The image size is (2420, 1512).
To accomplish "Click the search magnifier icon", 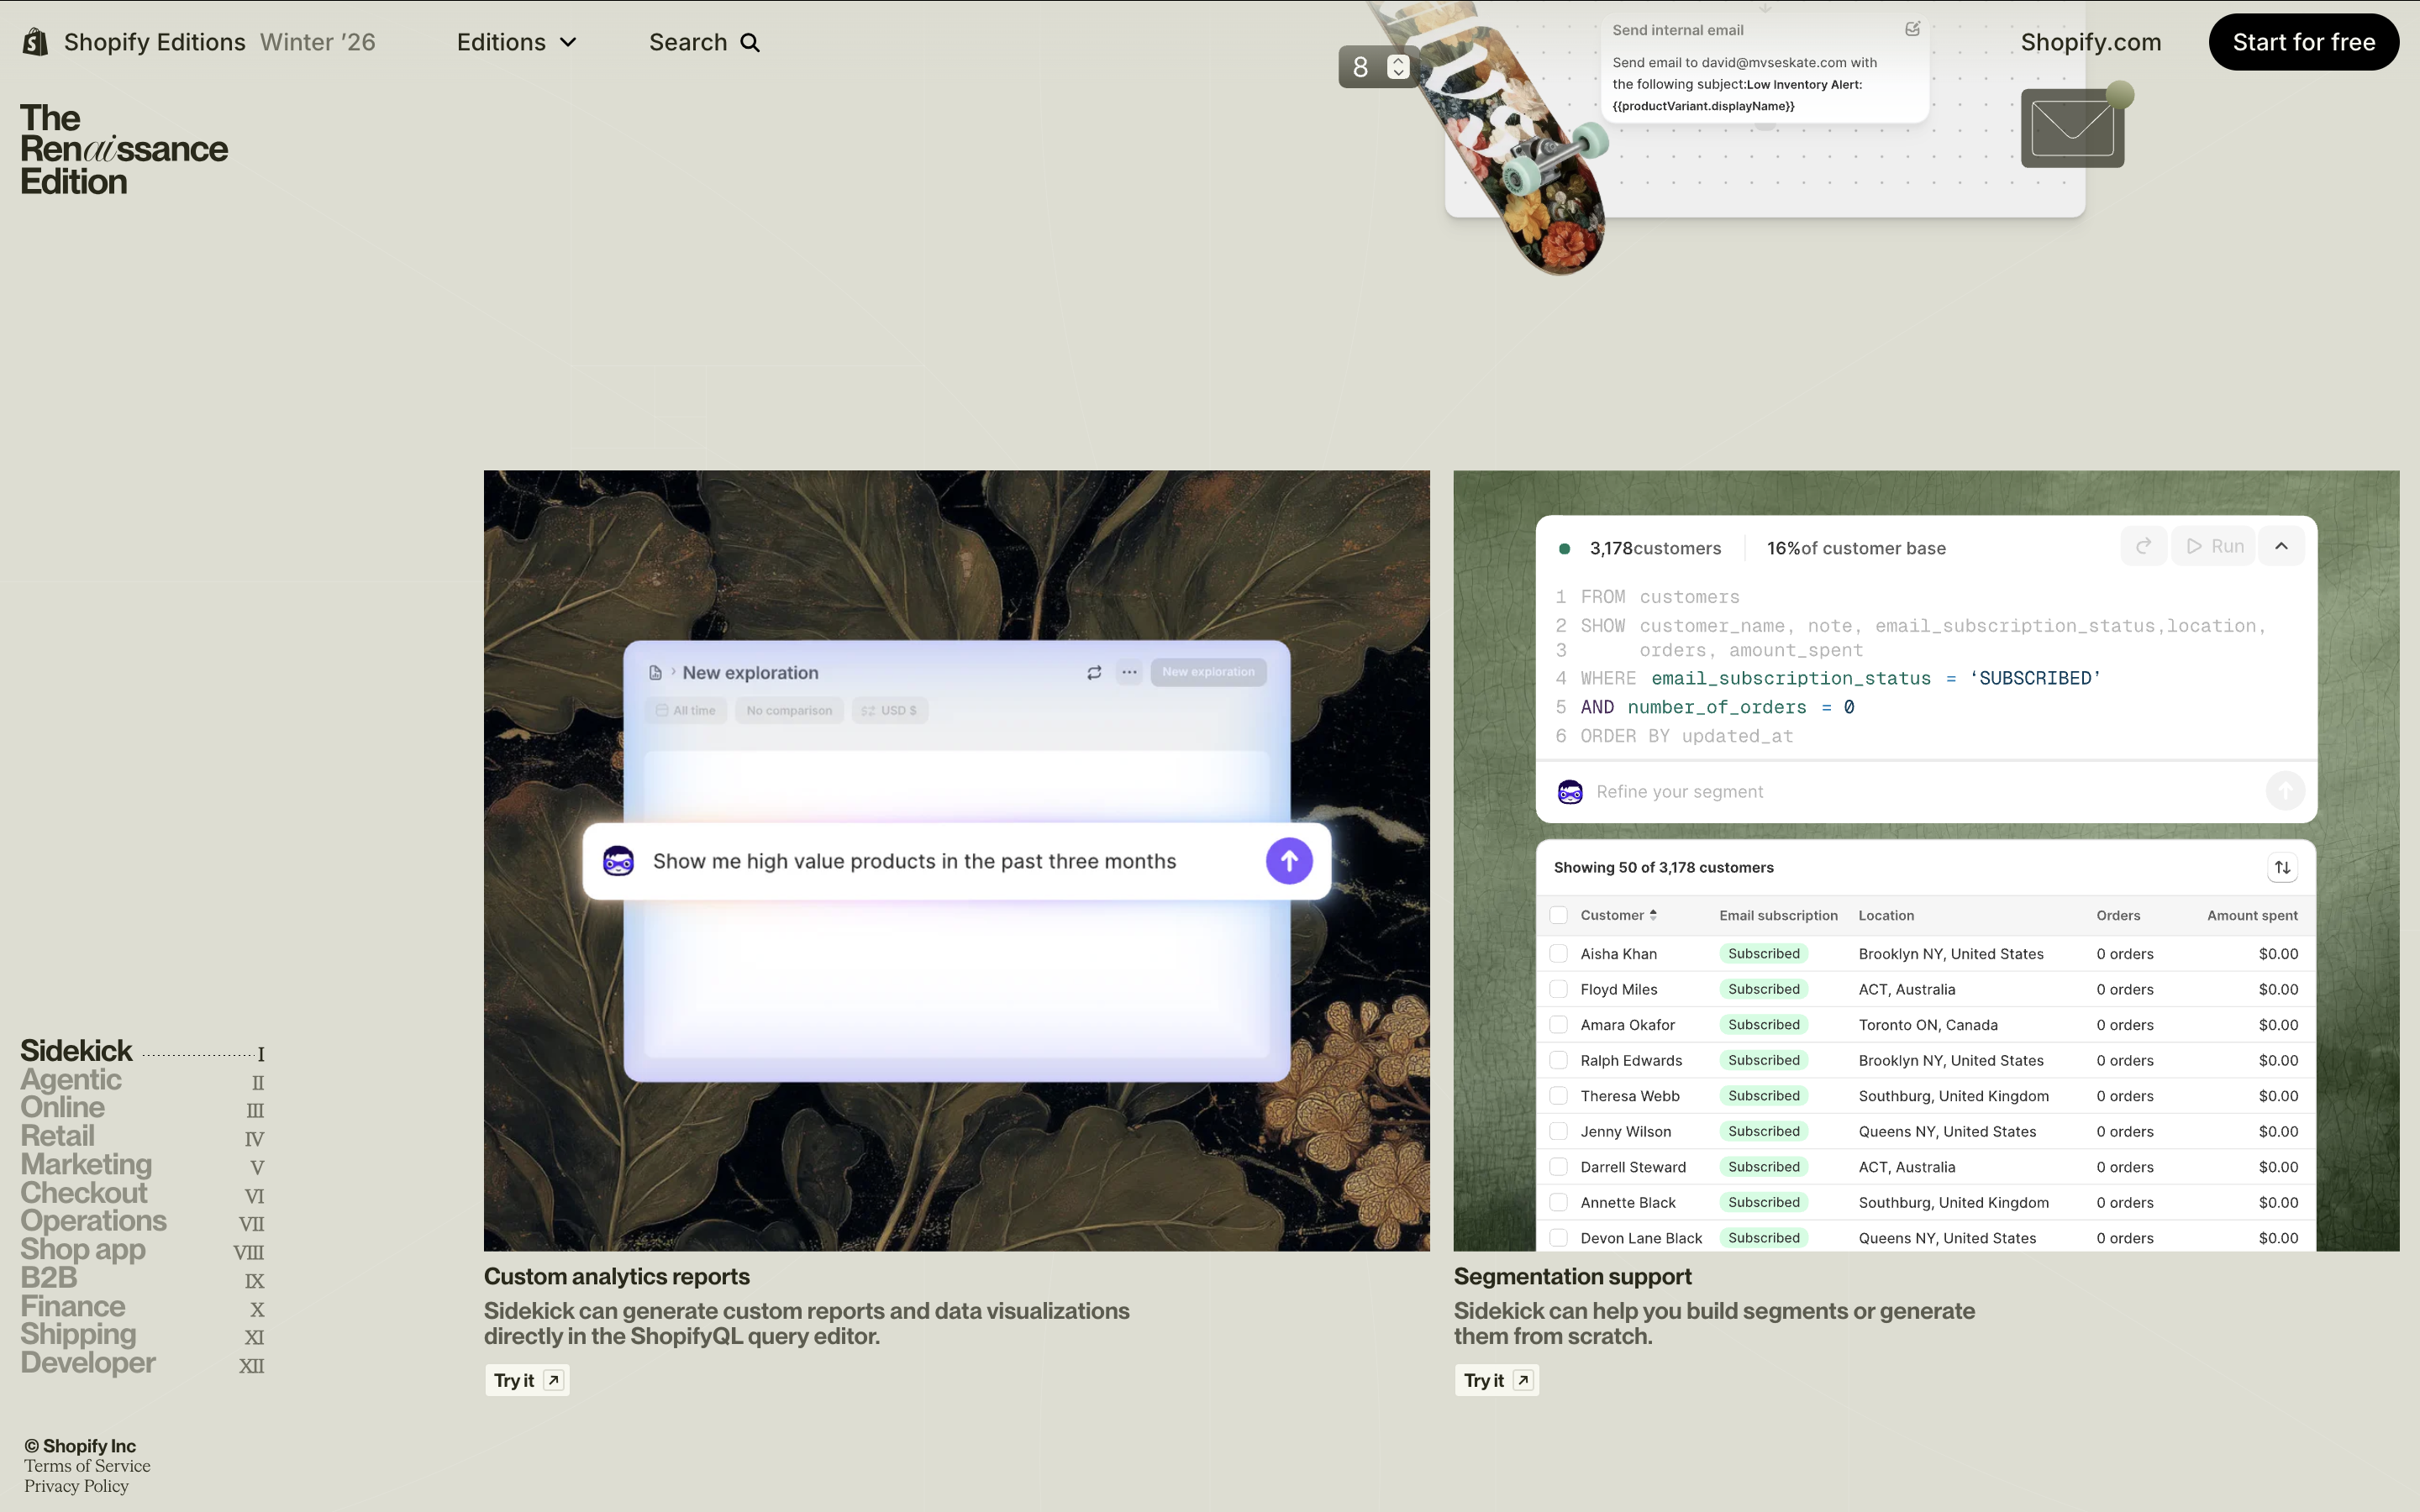I will point(750,43).
